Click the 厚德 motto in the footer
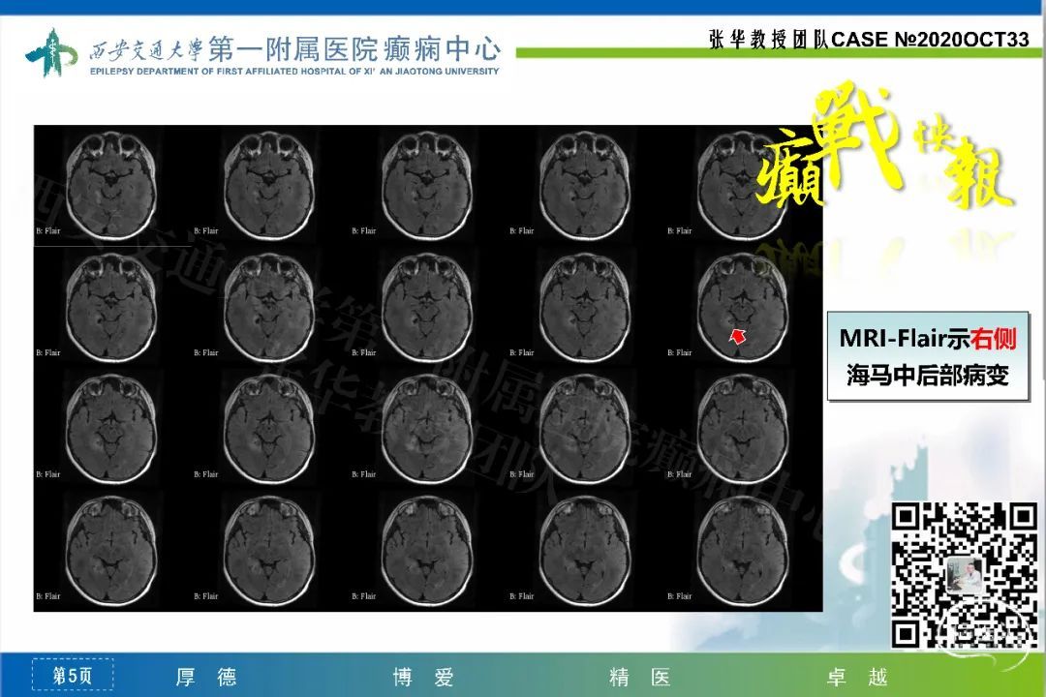The width and height of the screenshot is (1046, 697). 205,677
